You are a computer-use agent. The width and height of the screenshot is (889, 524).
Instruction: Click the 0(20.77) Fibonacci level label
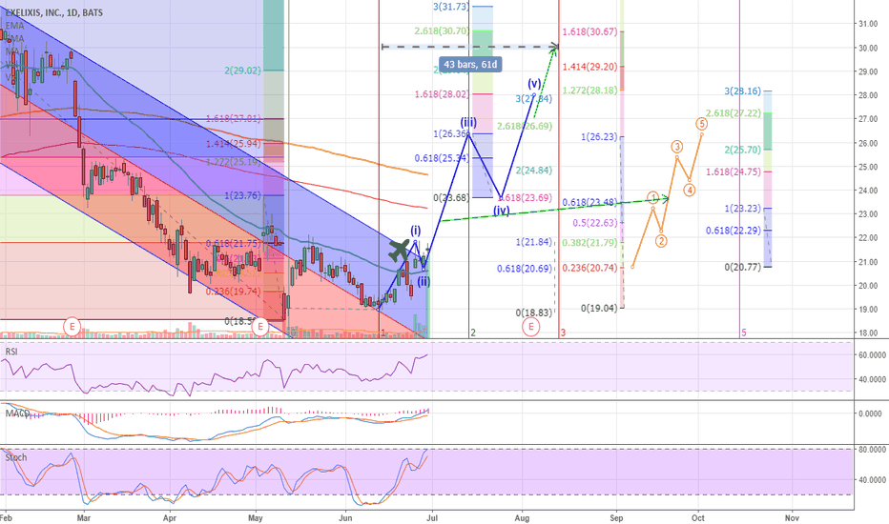[x=743, y=267]
